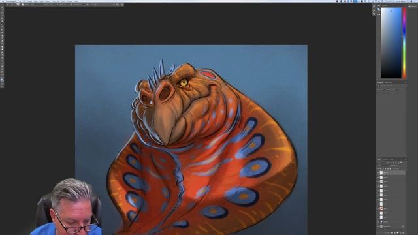Open the Layers panel options menu

pyautogui.click(x=405, y=159)
